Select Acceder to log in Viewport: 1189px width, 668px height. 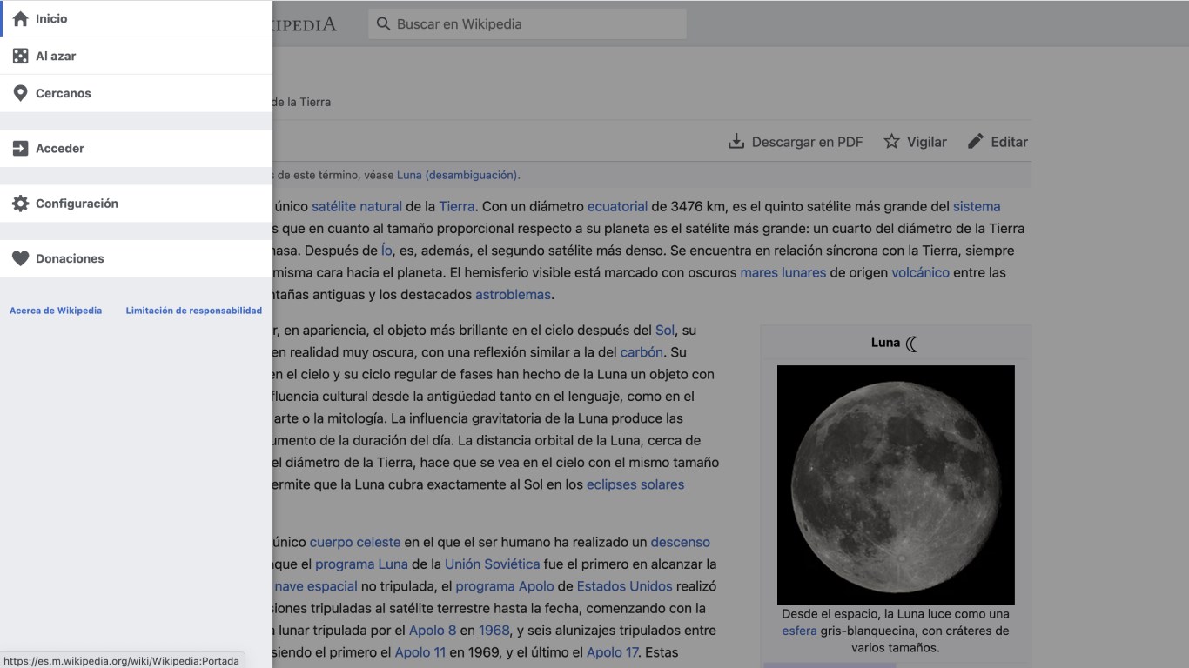click(x=136, y=149)
